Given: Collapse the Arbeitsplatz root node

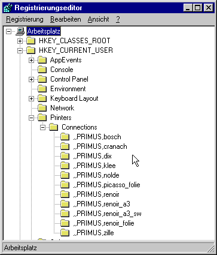Looking at the screenshot, I should point(8,31).
